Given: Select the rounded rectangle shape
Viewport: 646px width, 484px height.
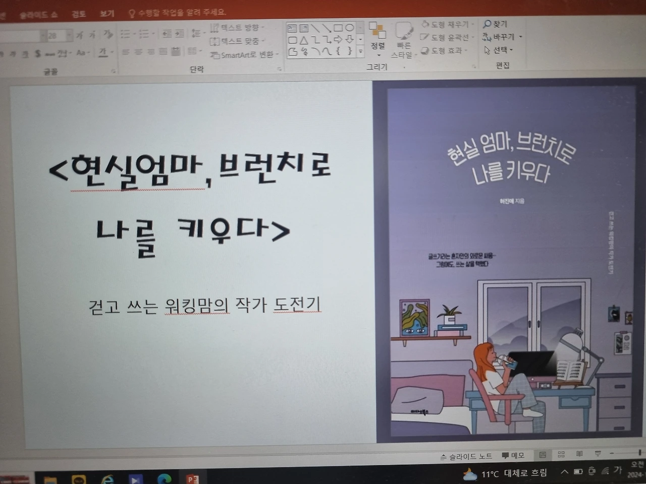Looking at the screenshot, I should (292, 40).
